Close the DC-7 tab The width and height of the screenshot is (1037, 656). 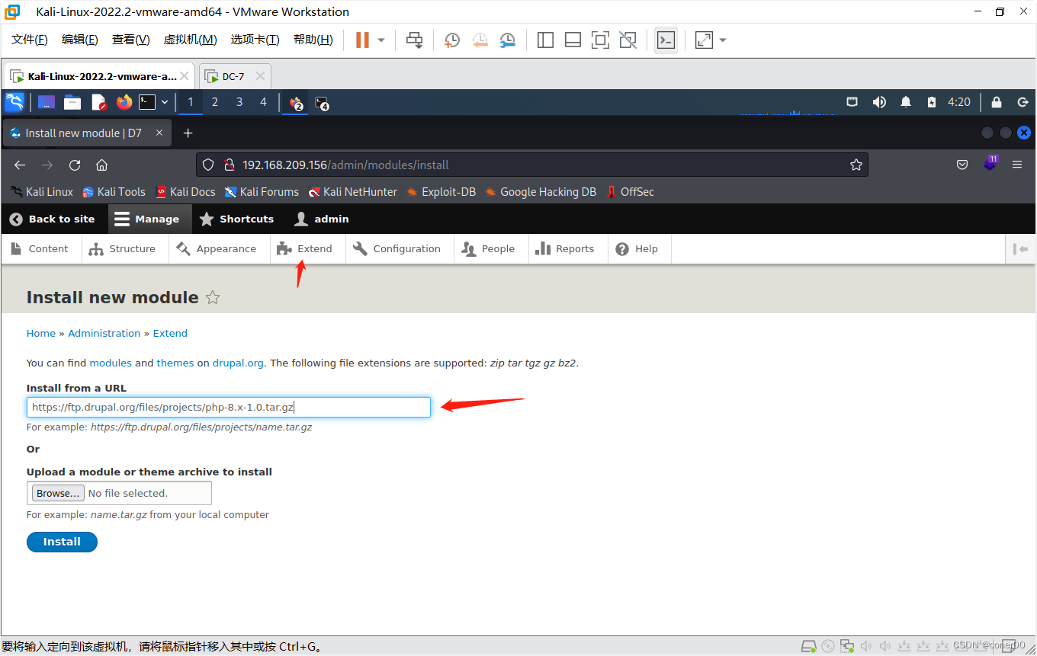[261, 76]
